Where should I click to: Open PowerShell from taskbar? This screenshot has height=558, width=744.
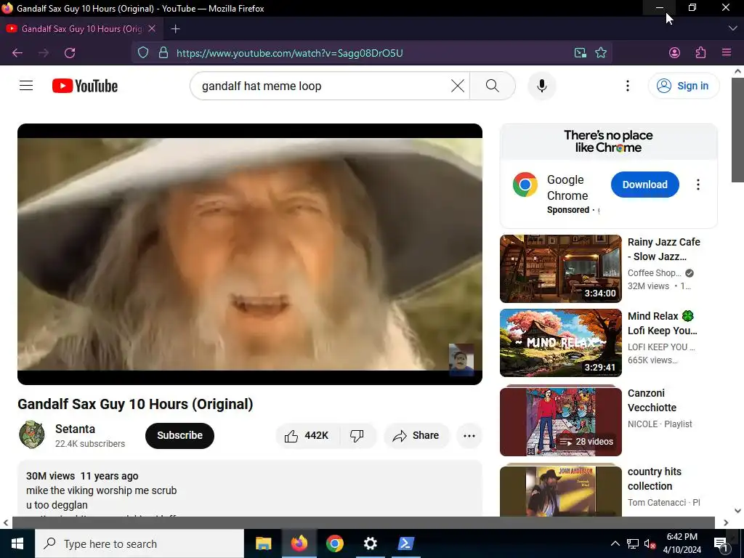[405, 543]
